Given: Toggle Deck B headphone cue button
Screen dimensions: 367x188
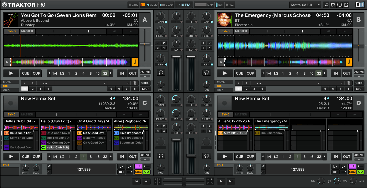Looking at the screenshot, I should (x=207, y=73).
